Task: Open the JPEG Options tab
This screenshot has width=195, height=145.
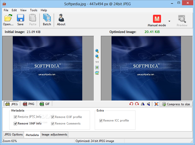Action: (13, 134)
